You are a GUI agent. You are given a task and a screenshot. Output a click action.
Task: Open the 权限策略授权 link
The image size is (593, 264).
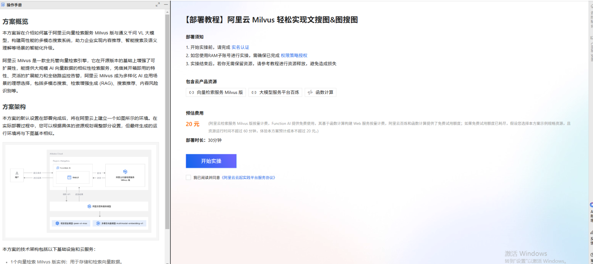coord(294,56)
